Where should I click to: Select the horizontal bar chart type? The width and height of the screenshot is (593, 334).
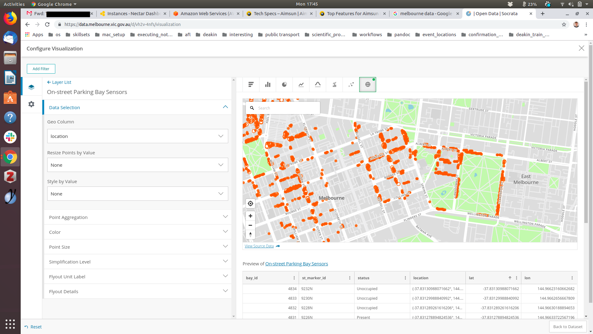[251, 84]
